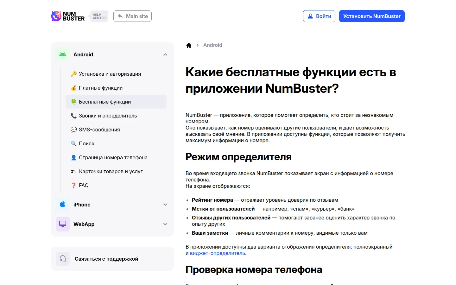Click the Войти login button
Screen dimensions: 456x285
(319, 16)
